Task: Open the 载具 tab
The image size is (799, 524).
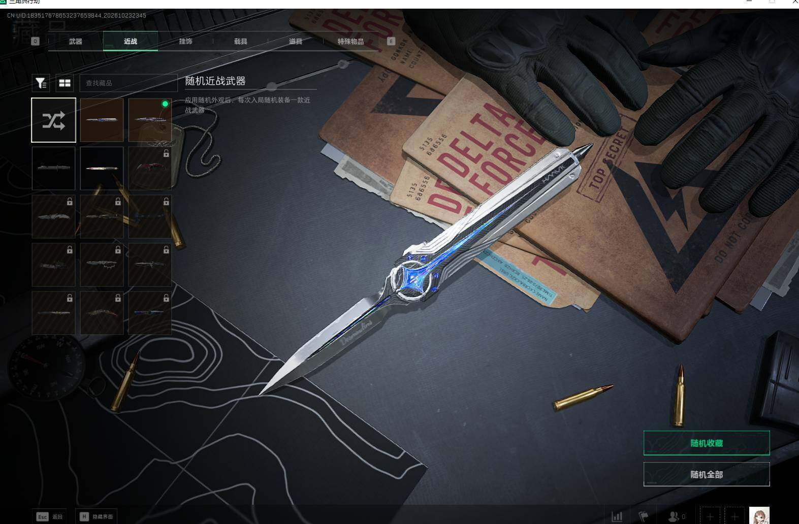Action: (241, 41)
